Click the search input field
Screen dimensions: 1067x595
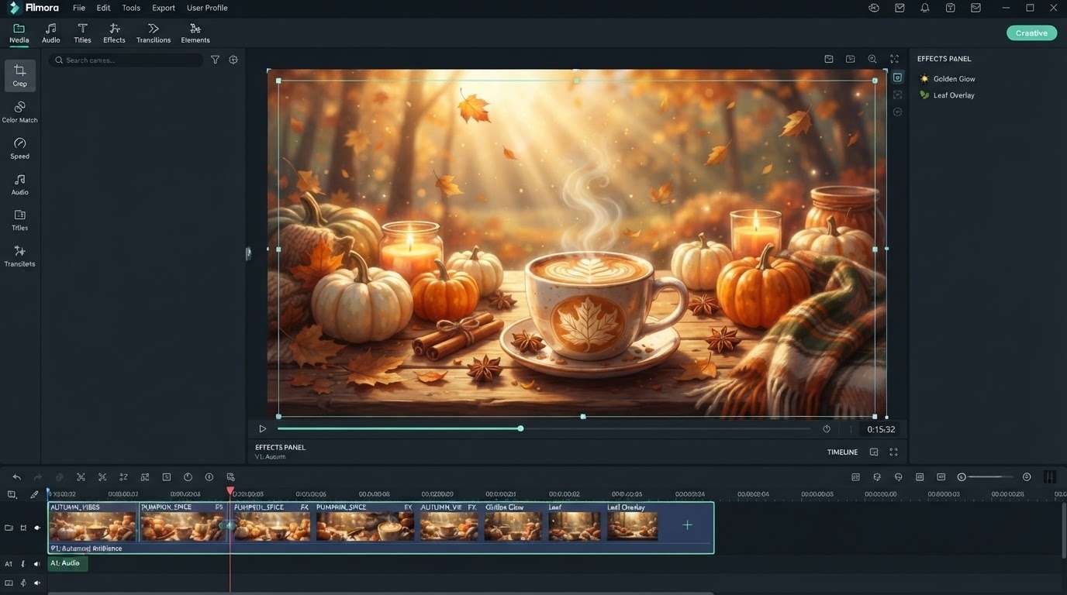(x=126, y=60)
